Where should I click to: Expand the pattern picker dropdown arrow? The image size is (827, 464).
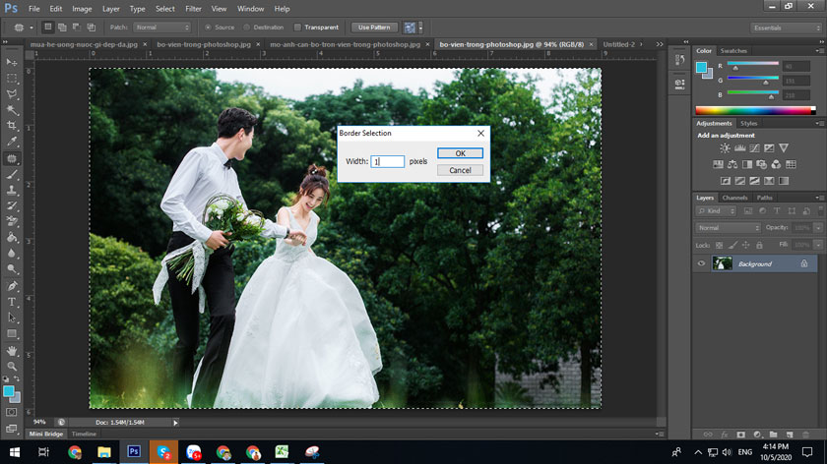coord(420,28)
